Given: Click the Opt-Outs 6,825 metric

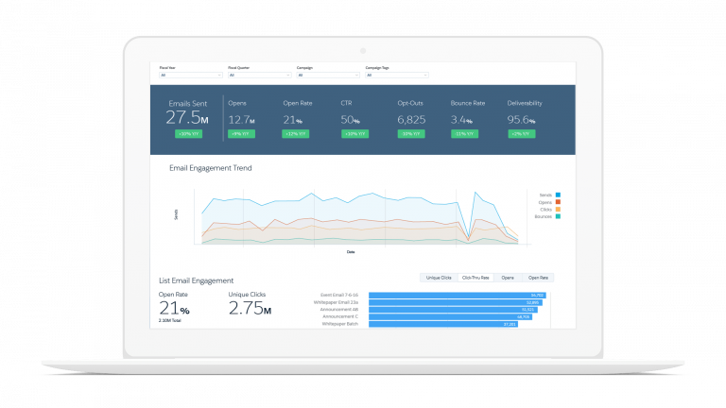Looking at the screenshot, I should click(411, 120).
